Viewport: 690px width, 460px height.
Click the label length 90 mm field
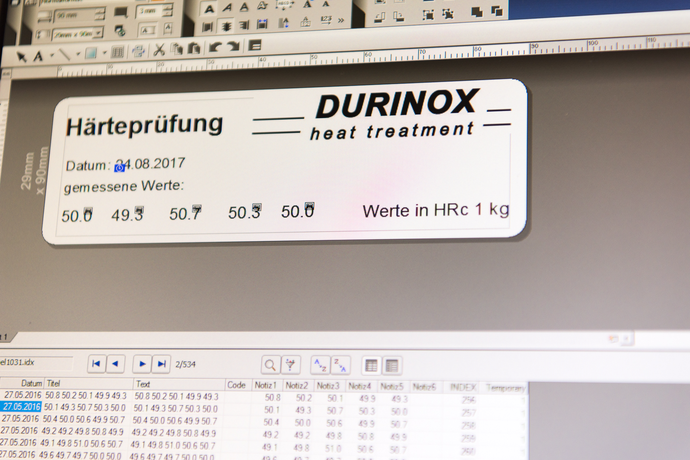coord(75,15)
